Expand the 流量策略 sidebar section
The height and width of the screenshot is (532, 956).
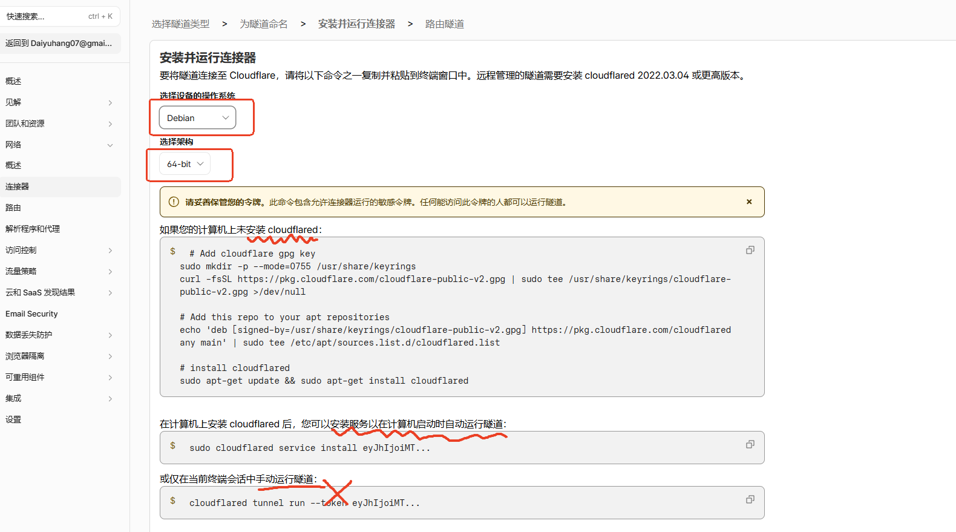click(x=110, y=272)
